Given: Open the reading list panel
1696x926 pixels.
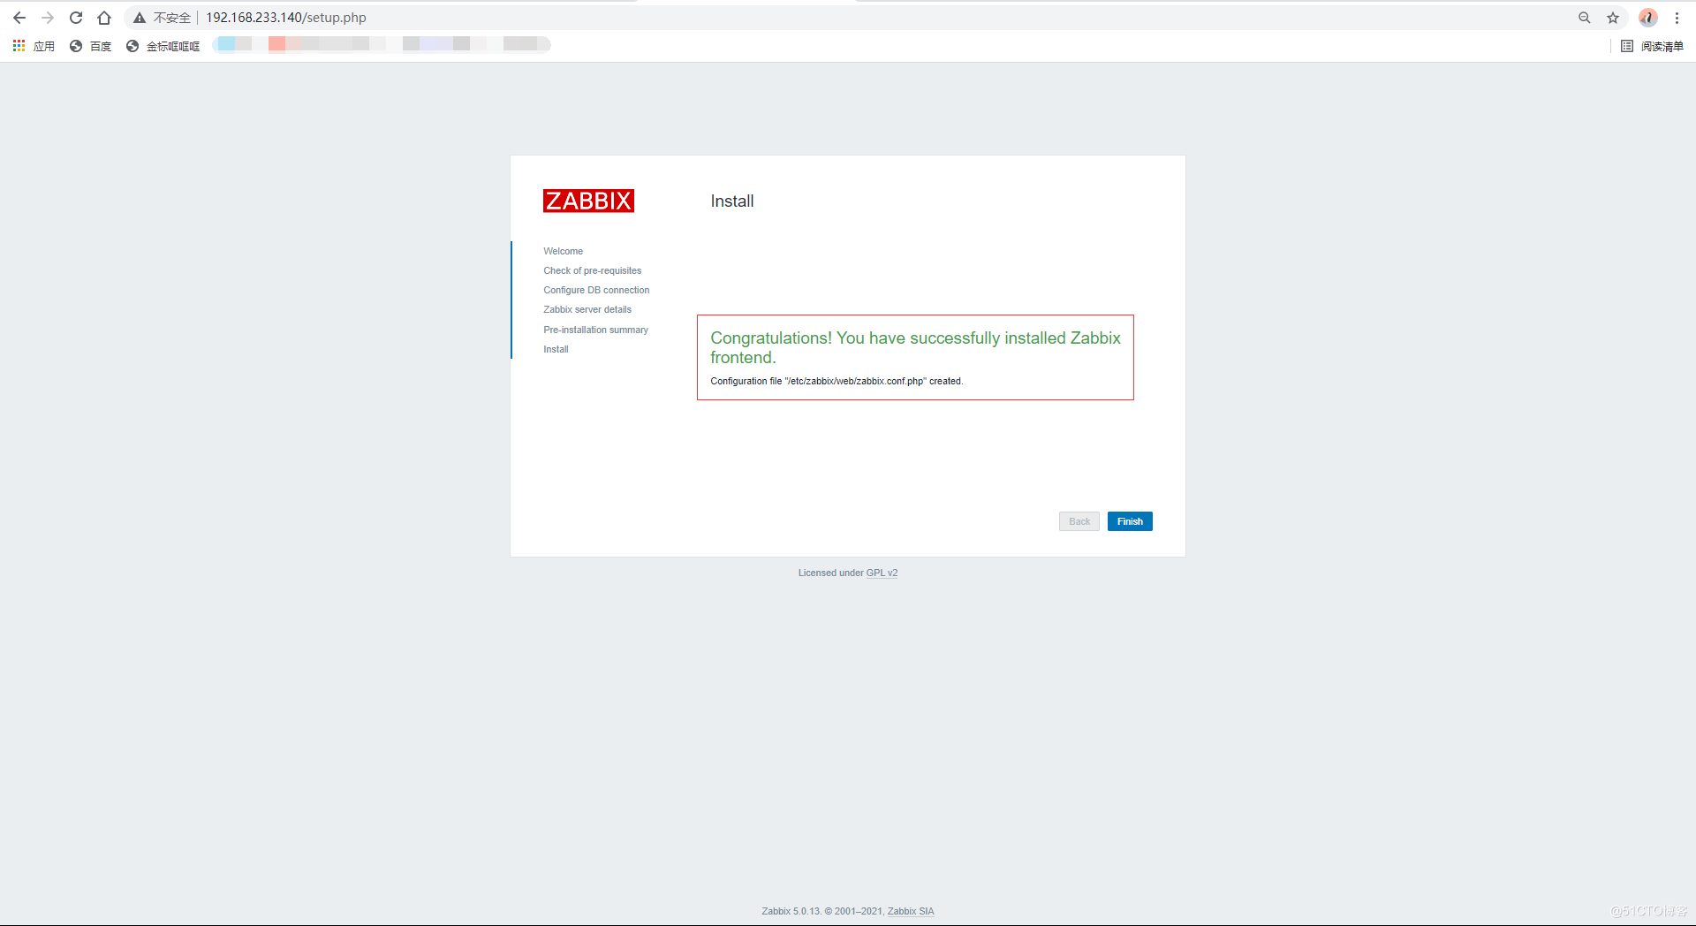Looking at the screenshot, I should tap(1652, 46).
